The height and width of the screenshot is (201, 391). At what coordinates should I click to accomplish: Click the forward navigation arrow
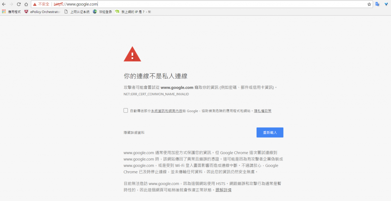click(x=11, y=4)
